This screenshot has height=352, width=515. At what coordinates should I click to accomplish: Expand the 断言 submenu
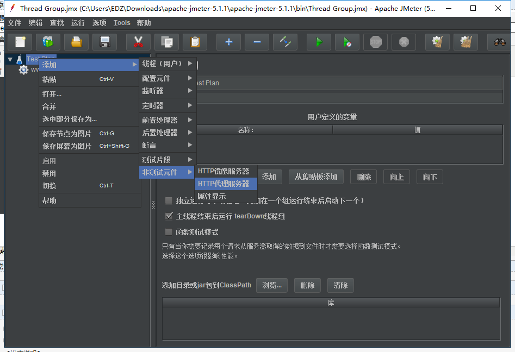tap(167, 144)
